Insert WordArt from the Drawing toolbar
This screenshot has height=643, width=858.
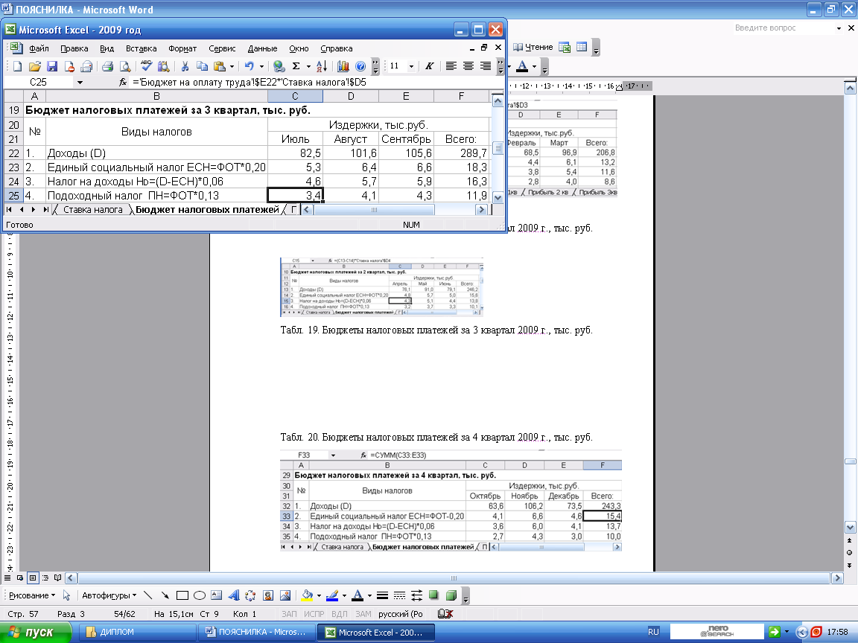point(233,595)
